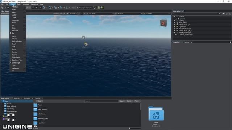Switch to the Settings tab

[187, 42]
